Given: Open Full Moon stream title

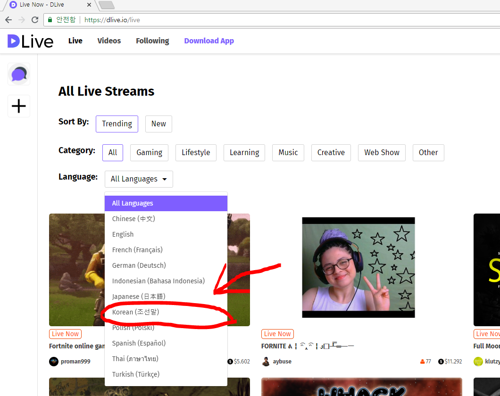Looking at the screenshot, I should pyautogui.click(x=487, y=346).
